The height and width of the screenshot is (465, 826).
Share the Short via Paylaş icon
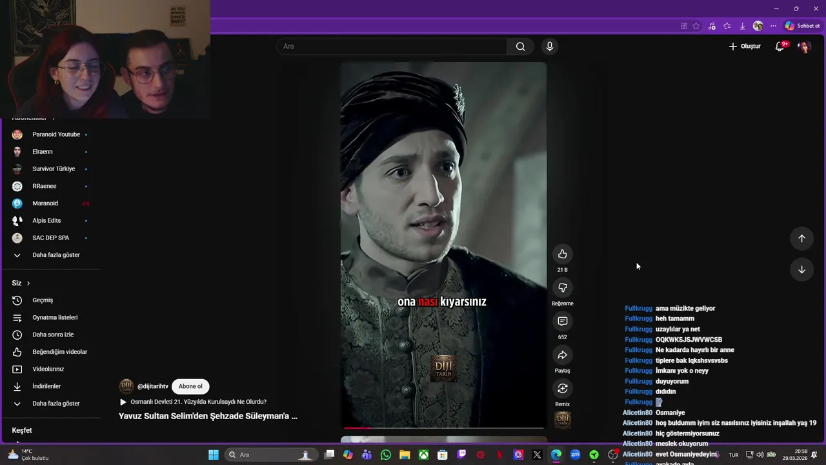pos(562,355)
